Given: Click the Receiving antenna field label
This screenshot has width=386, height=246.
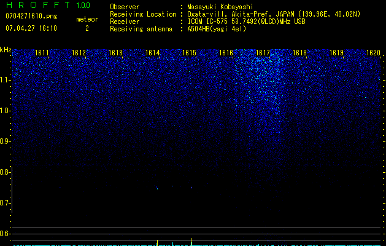Looking at the screenshot, I should tap(141, 29).
